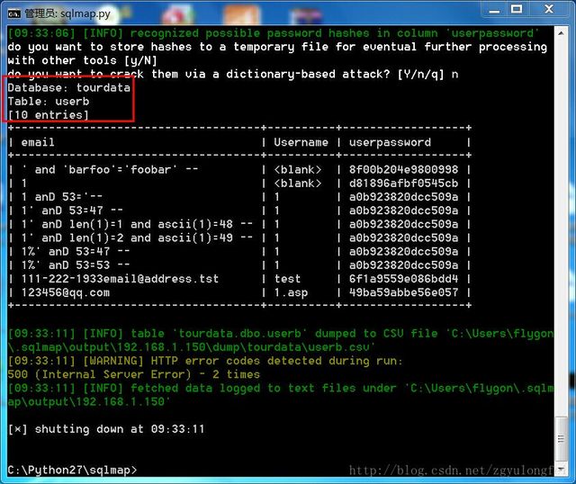This screenshot has height=484, width=576.
Task: Click hash 8f00b204e9800998
Action: click(403, 169)
